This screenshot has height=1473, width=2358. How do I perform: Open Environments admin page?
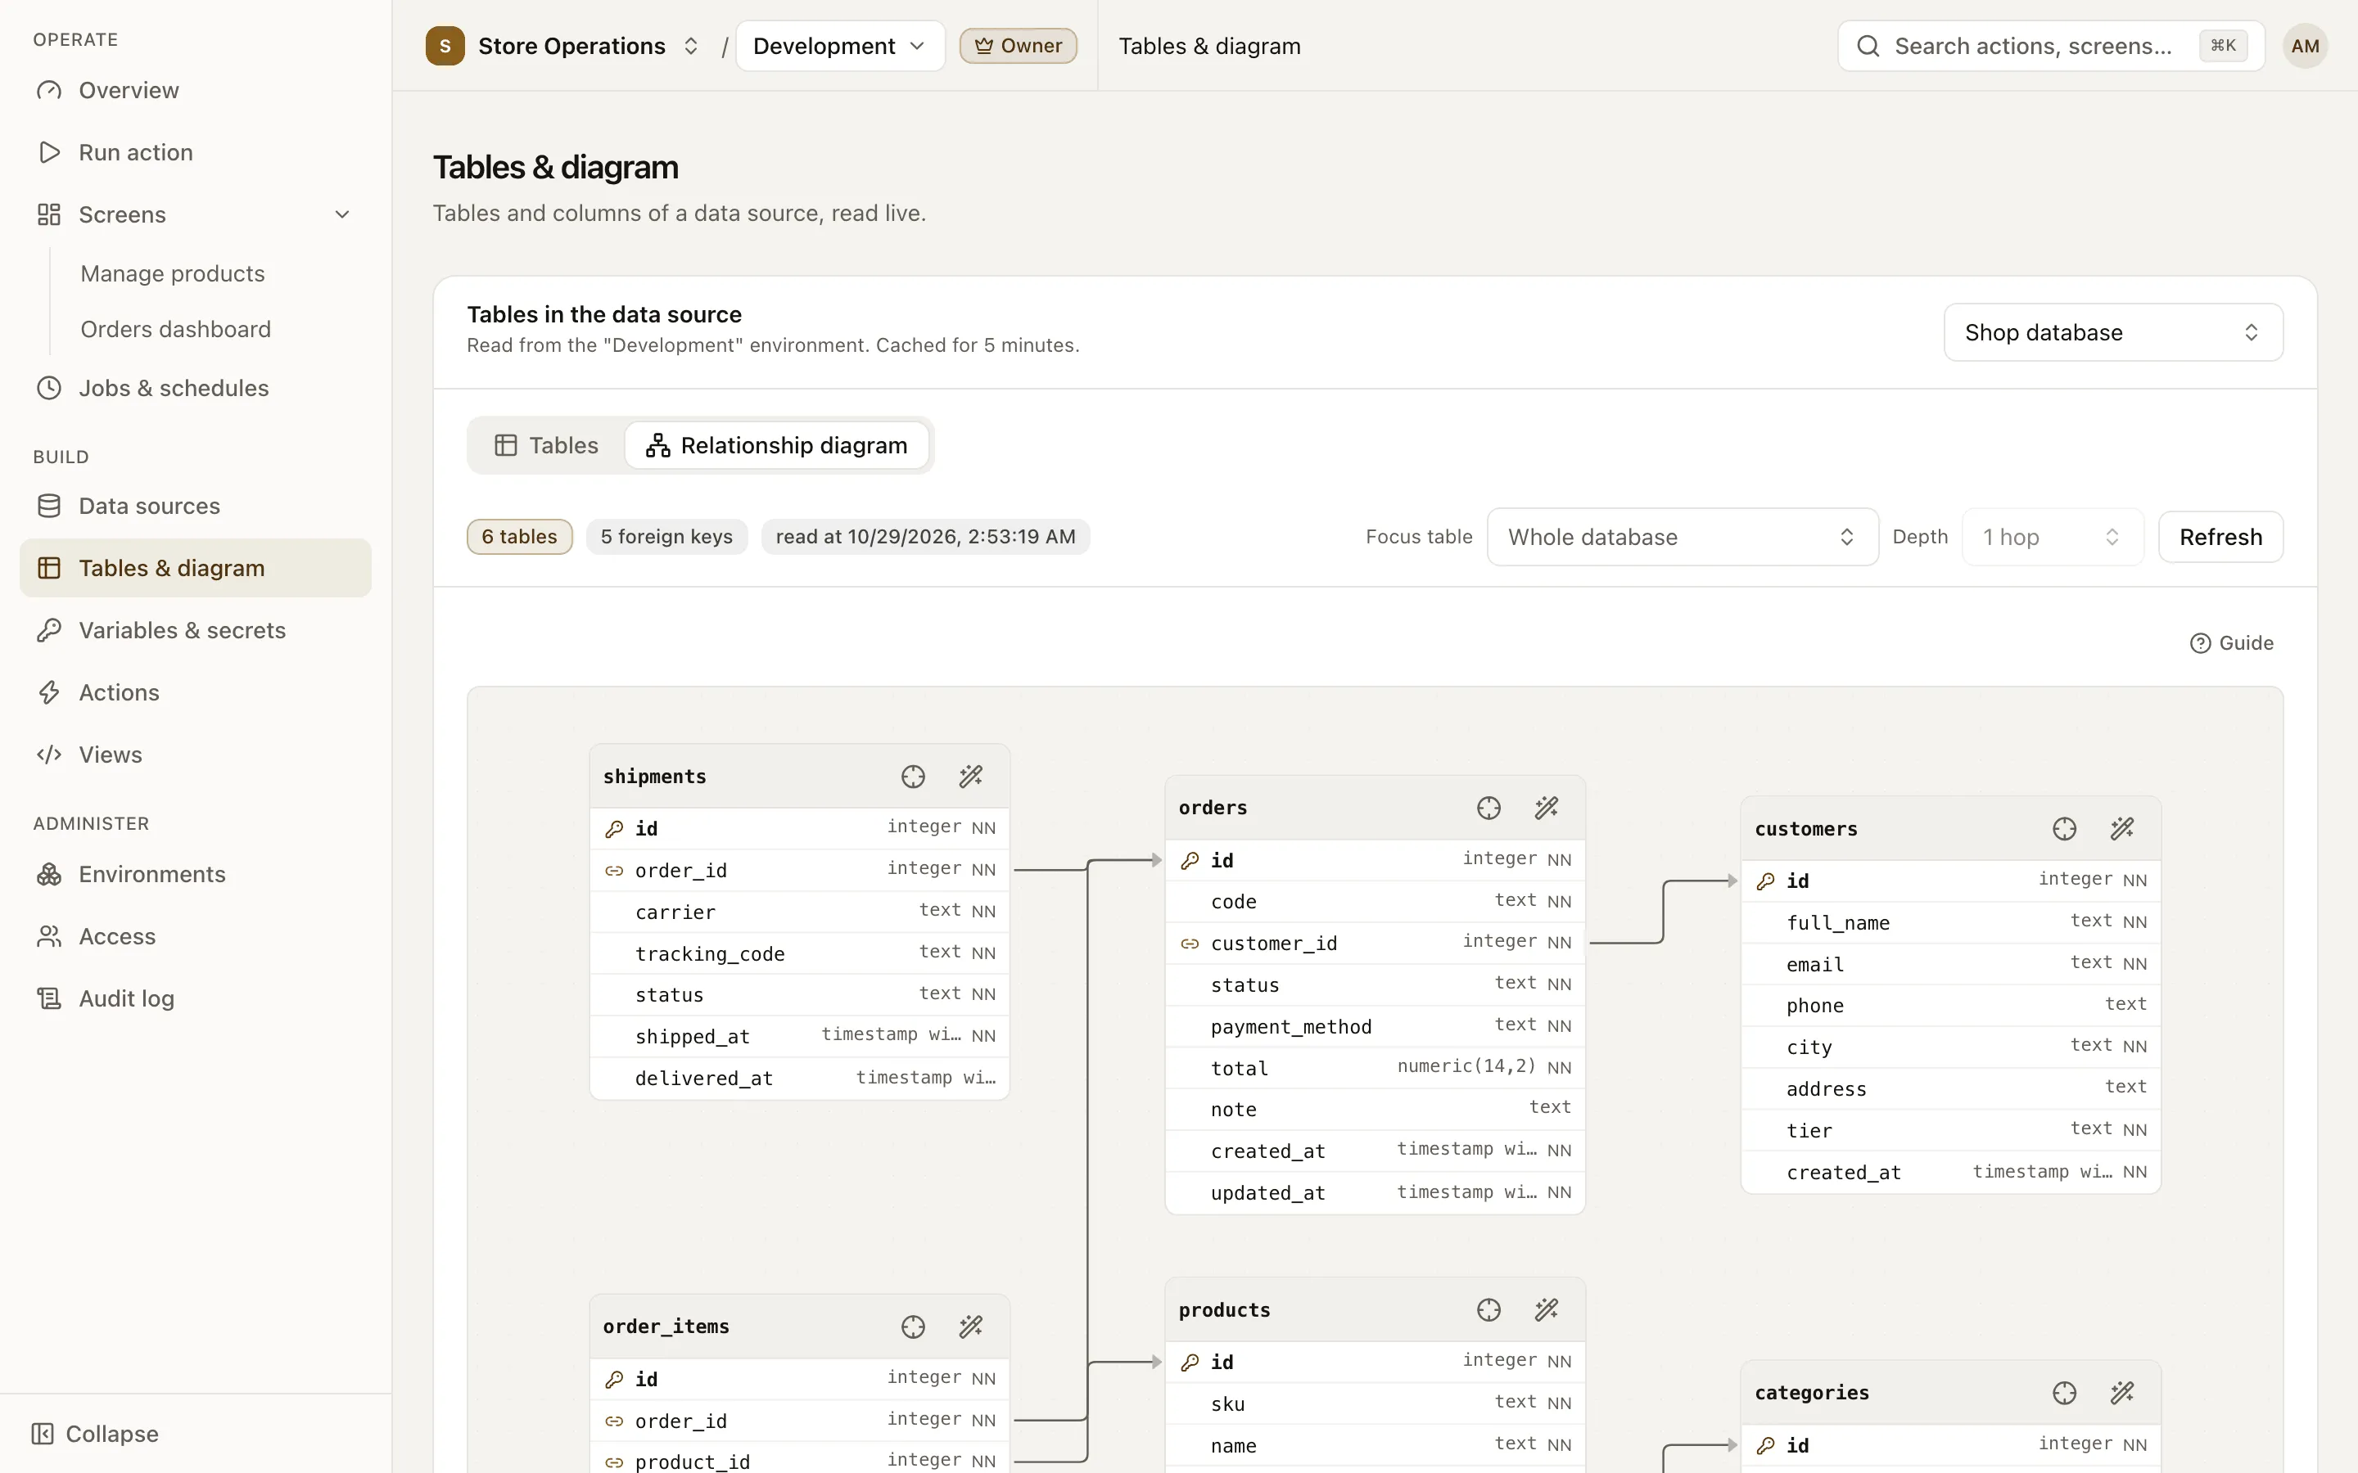[195, 874]
